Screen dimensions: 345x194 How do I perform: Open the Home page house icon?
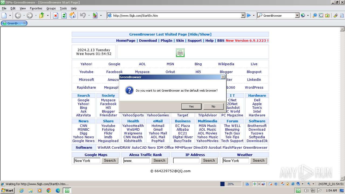[x=73, y=15]
